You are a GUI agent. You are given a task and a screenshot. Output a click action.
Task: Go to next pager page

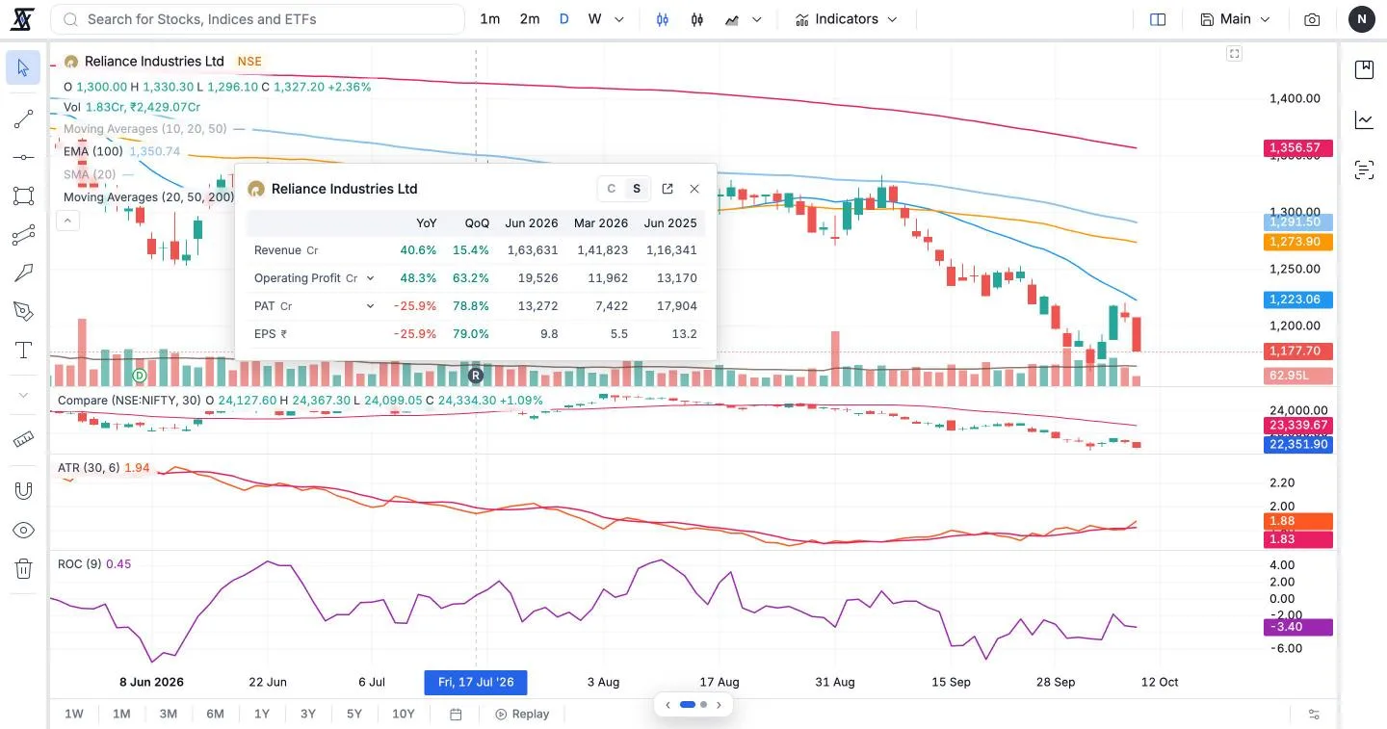(719, 705)
